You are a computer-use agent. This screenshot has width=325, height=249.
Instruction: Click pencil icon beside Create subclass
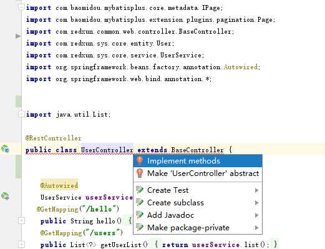[140, 202]
